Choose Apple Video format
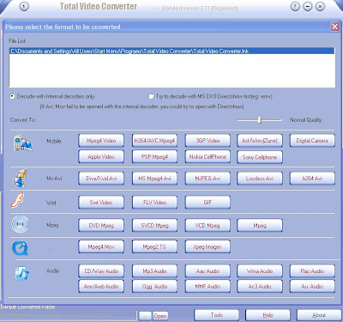 click(101, 157)
